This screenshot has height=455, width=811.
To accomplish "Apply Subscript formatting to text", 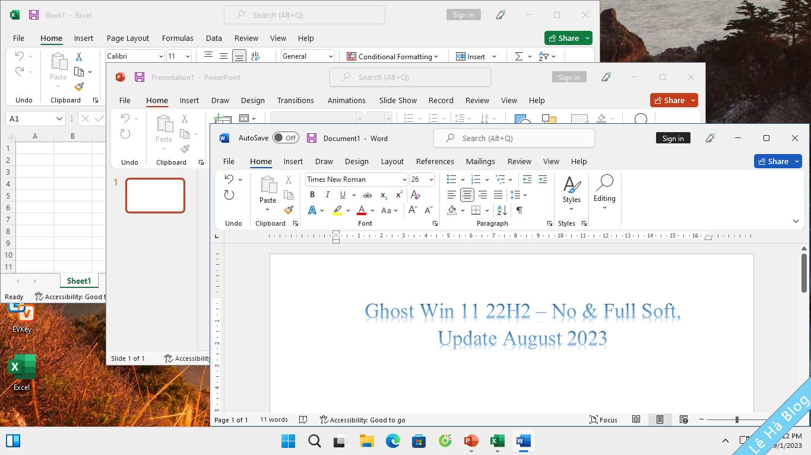I will point(383,194).
